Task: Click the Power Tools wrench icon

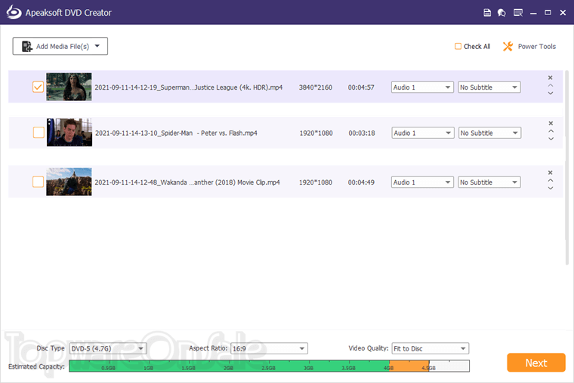Action: [x=508, y=47]
